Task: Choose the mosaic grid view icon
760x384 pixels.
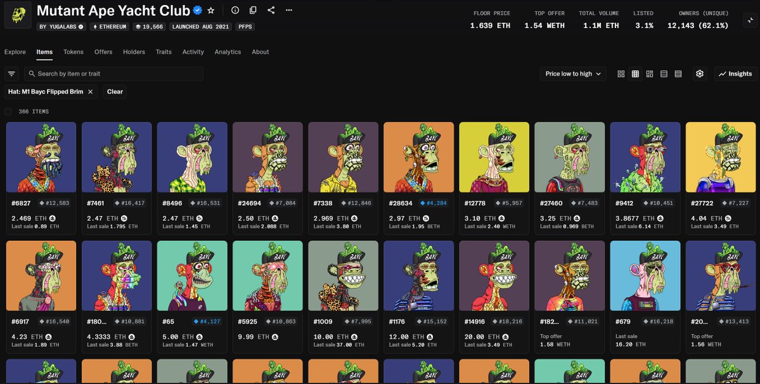Action: coord(650,74)
